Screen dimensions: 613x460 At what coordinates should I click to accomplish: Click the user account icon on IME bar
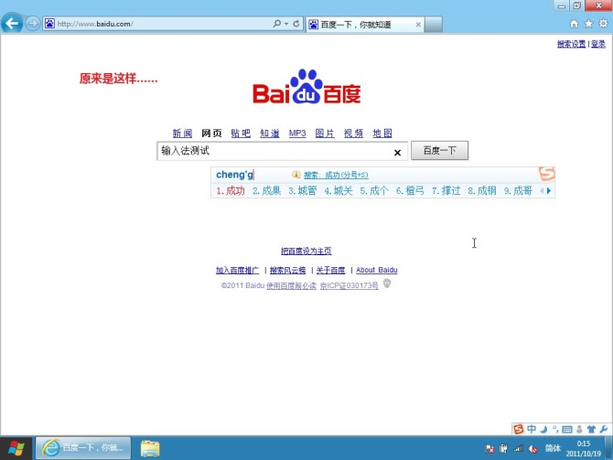(x=579, y=430)
